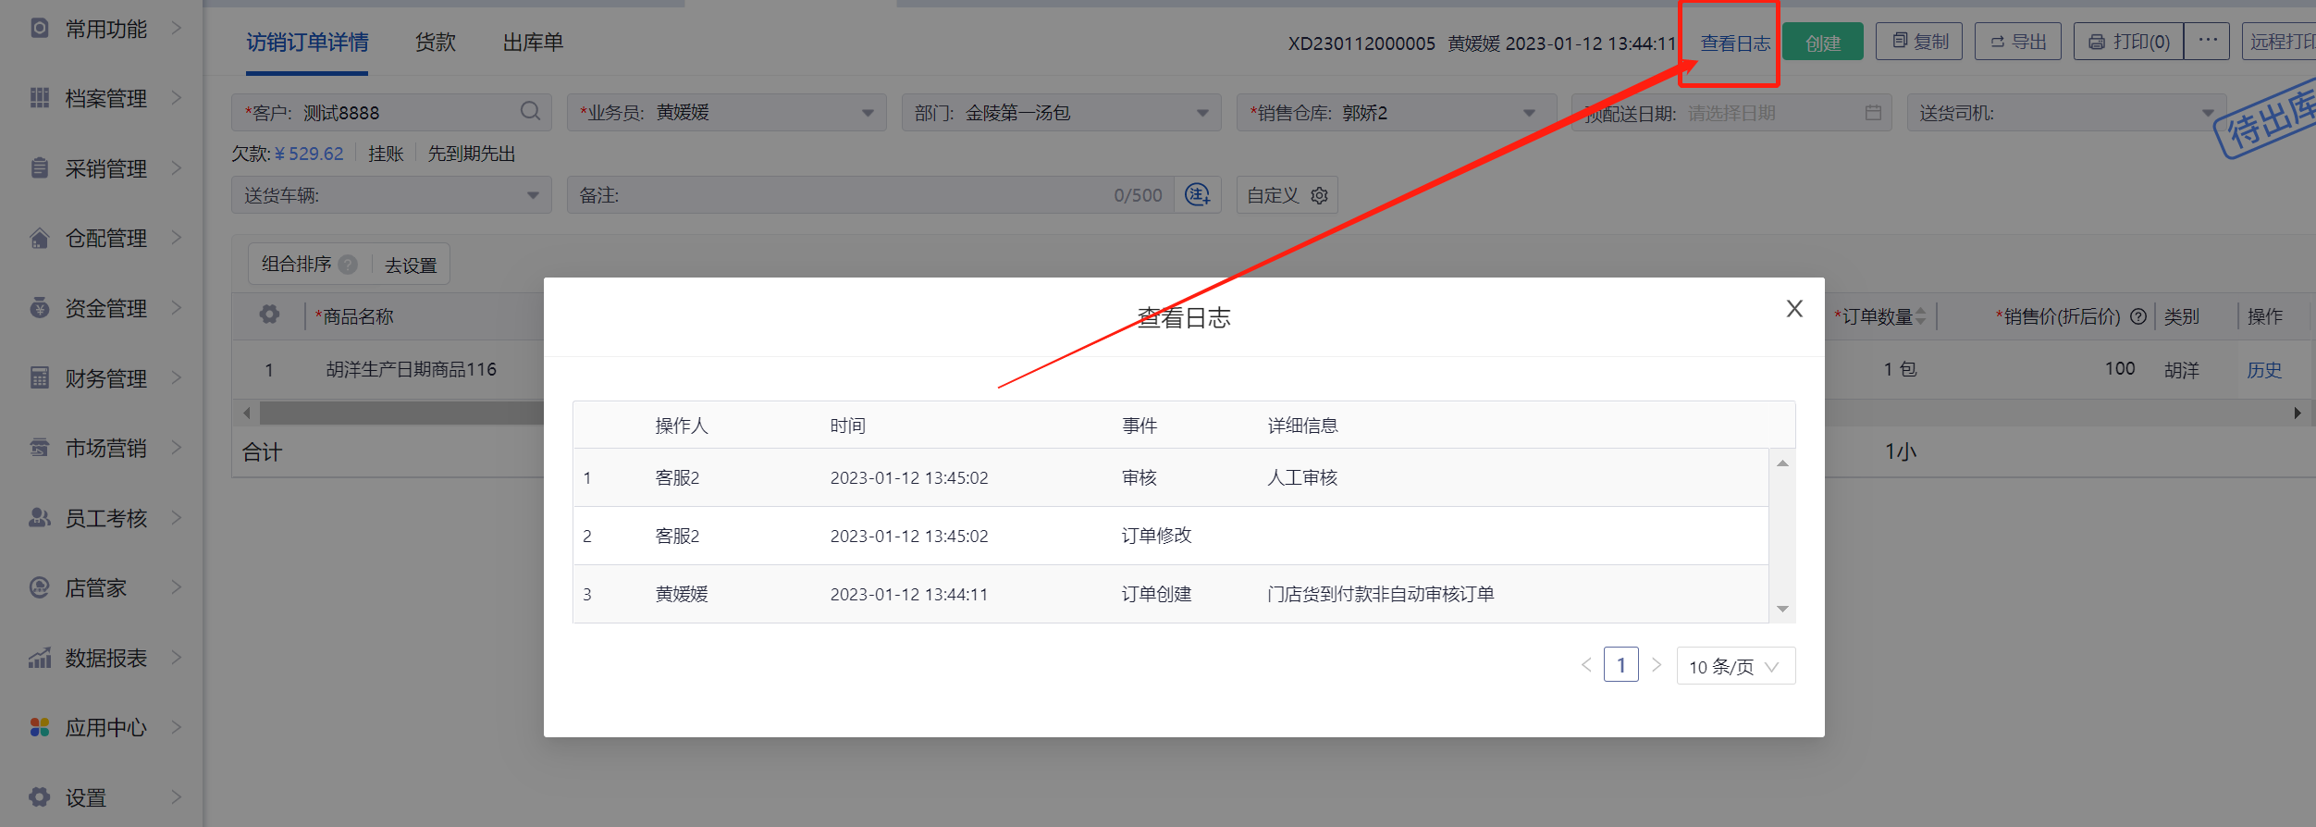This screenshot has height=827, width=2316.
Task: Close the 查看日志 dialog
Action: pos(1794,309)
